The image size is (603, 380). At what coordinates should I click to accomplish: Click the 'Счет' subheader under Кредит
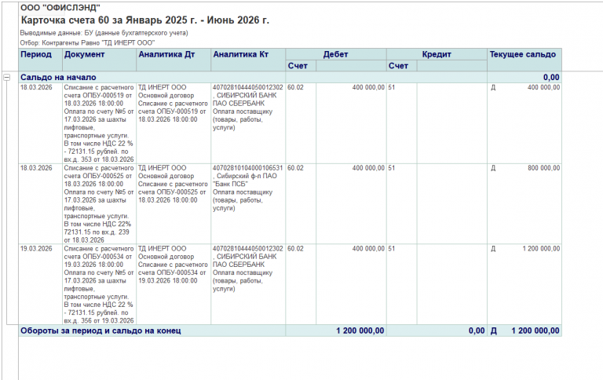[401, 66]
